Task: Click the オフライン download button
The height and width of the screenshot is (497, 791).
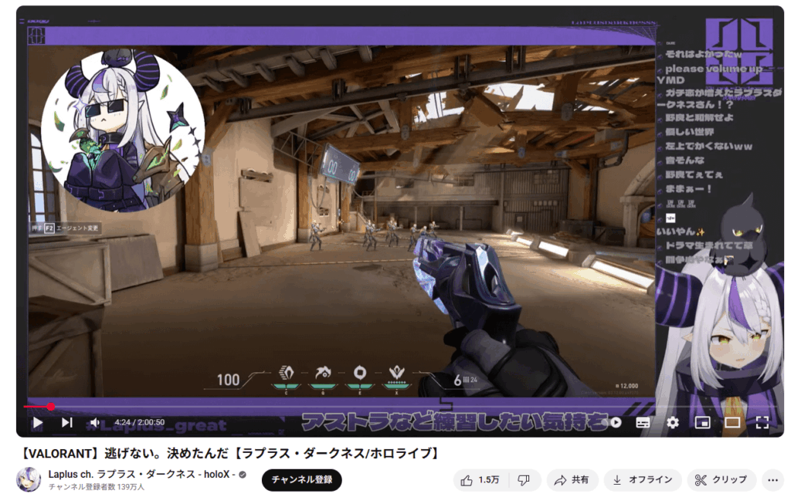Action: point(643,480)
